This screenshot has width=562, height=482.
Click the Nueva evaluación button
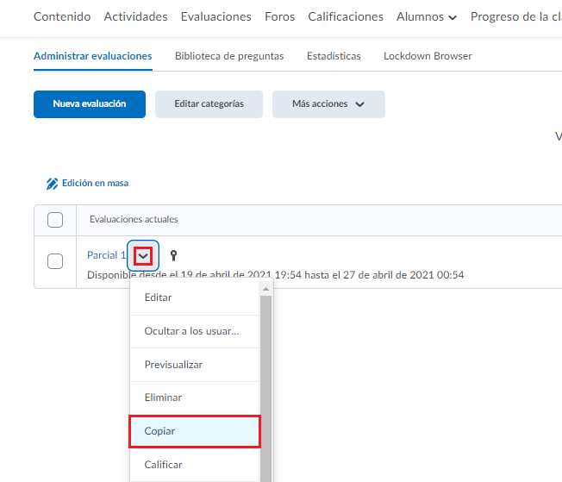90,104
